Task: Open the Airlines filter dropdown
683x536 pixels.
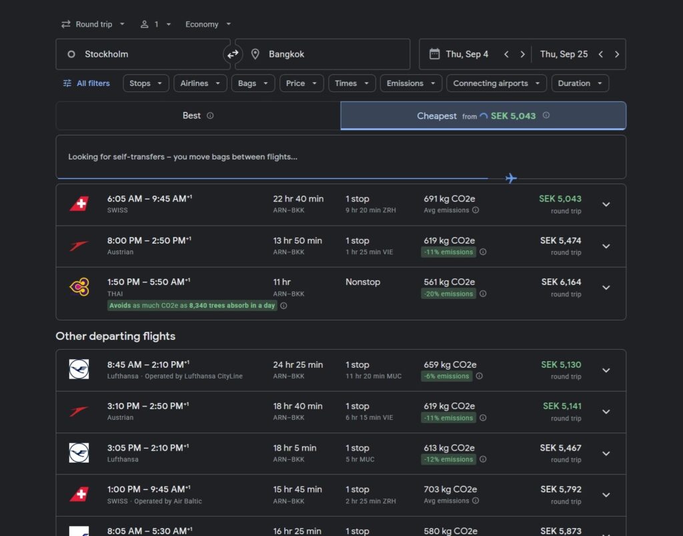Action: pos(200,83)
